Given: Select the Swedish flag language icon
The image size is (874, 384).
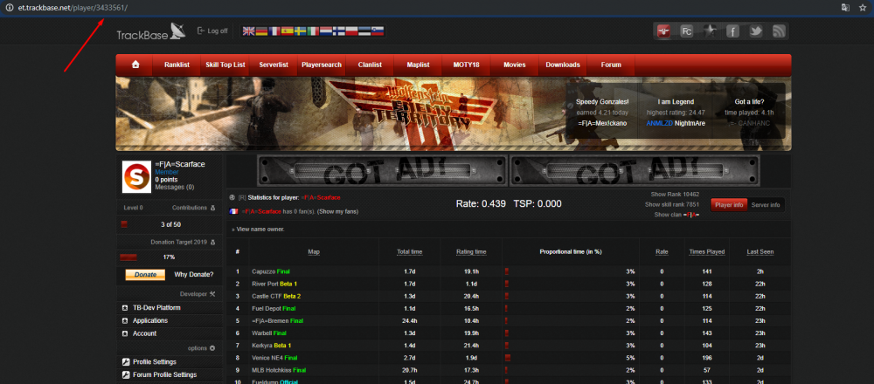Looking at the screenshot, I should (301, 31).
